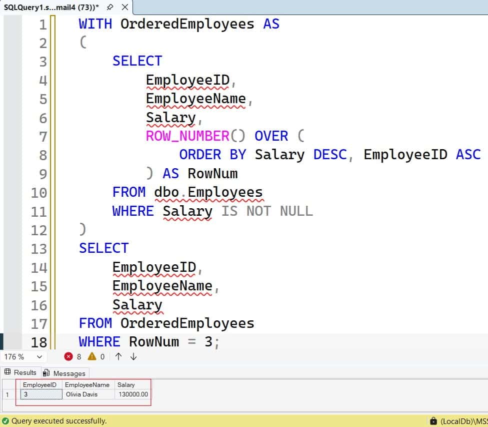The image size is (488, 427).
Task: Click the green query success check icon
Action: (5, 421)
